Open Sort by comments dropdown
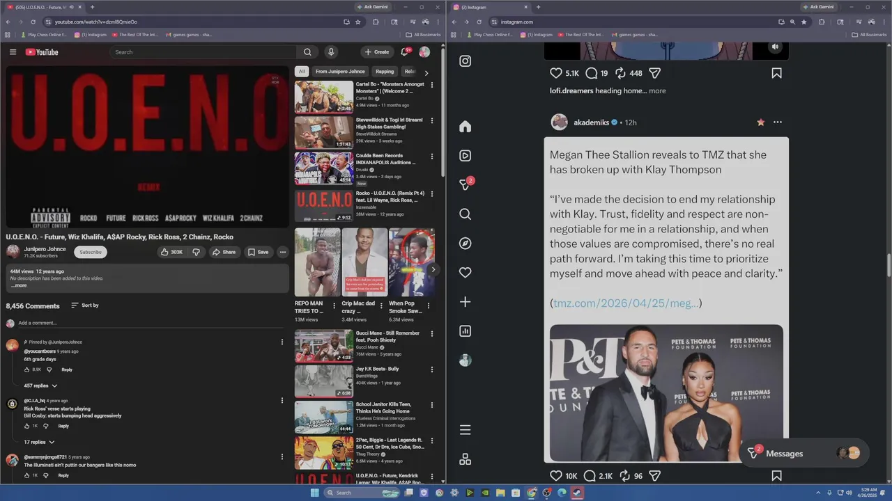Viewport: 892px width, 501px height. pyautogui.click(x=84, y=305)
